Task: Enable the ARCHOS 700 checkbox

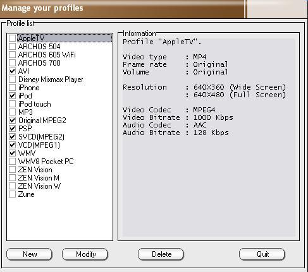Action: click(12, 63)
